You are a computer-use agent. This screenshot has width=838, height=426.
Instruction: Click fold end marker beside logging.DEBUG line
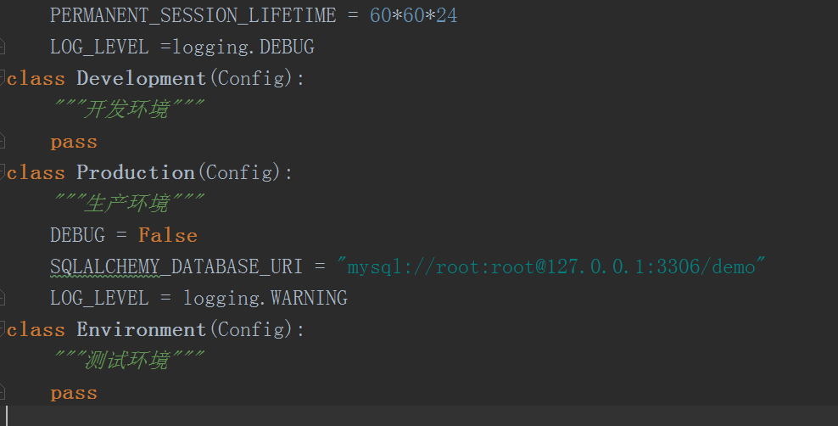[3, 47]
